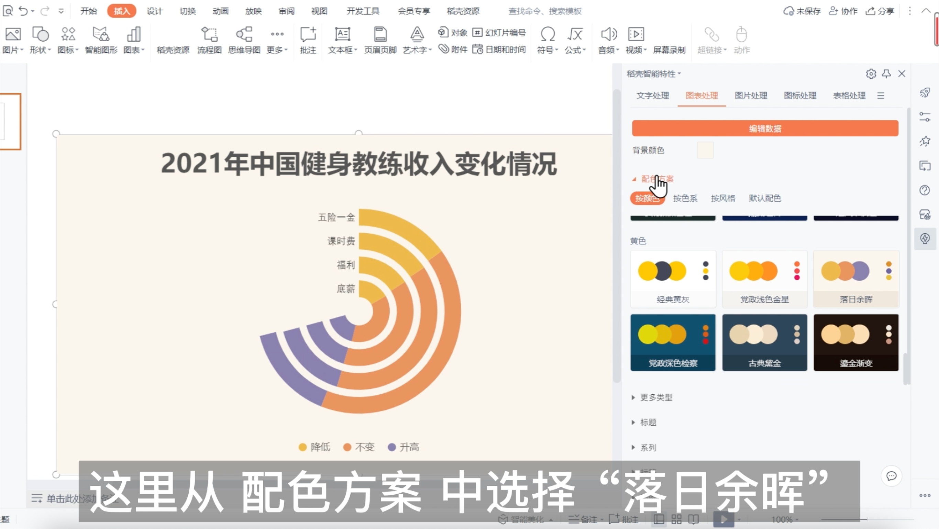Viewport: 939px width, 529px height.
Task: Open the chat feedback bubble icon
Action: pyautogui.click(x=891, y=476)
